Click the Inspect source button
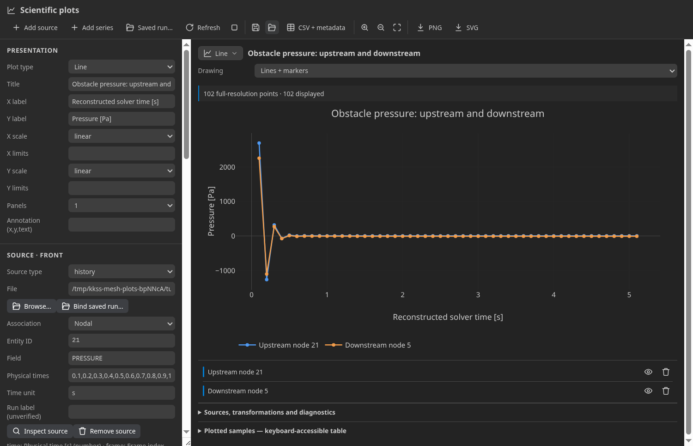 click(x=40, y=431)
